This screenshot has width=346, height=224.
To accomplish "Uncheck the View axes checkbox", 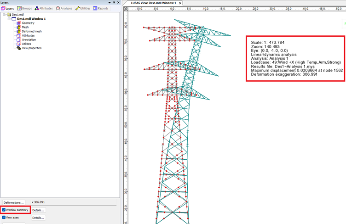I will coord(4,218).
